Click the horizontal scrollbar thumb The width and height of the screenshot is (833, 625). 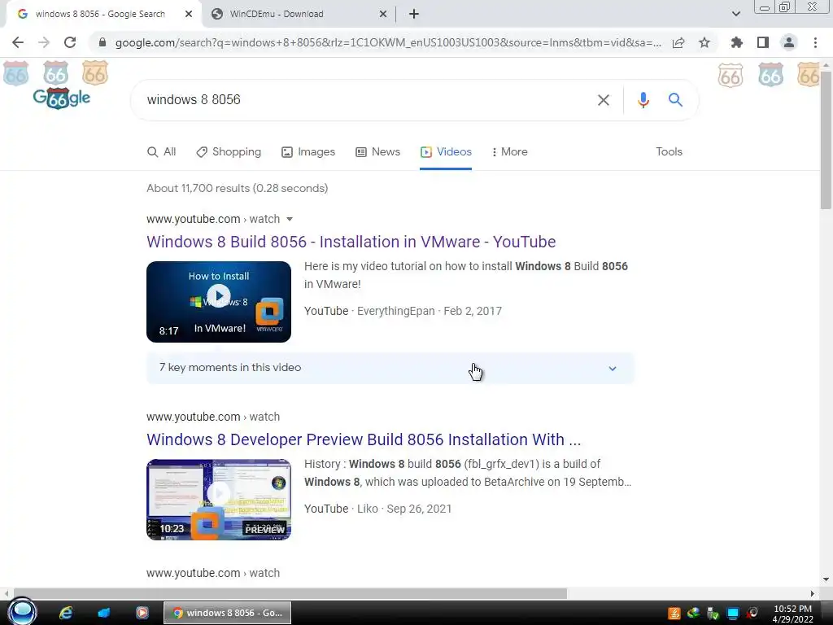[x=290, y=593]
